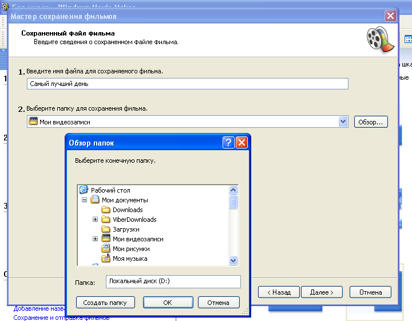This screenshot has height=321, width=412.
Task: Click the Моя музыка folder icon
Action: [106, 258]
